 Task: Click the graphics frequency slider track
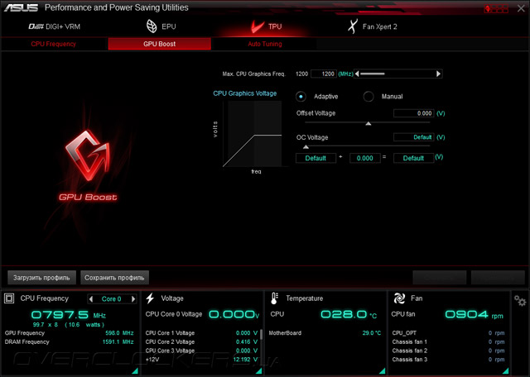coord(397,74)
